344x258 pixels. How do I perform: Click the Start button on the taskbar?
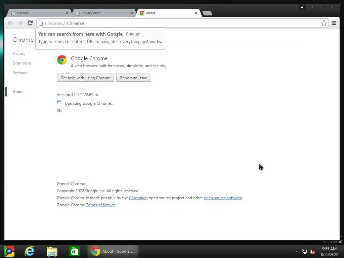9,251
